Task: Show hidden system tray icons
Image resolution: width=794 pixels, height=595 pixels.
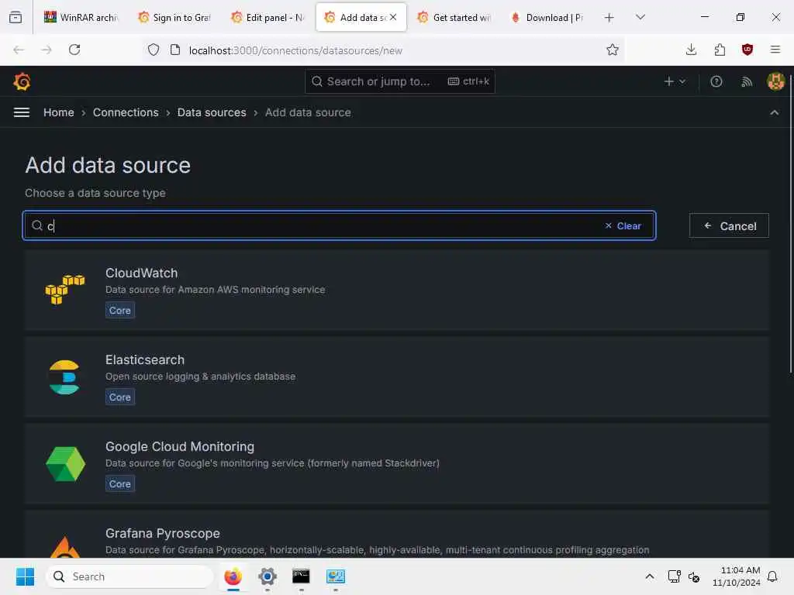Action: coord(650,576)
